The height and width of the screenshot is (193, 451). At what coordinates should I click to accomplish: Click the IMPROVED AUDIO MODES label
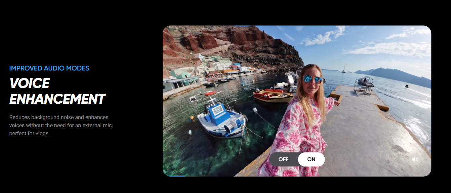tap(49, 68)
